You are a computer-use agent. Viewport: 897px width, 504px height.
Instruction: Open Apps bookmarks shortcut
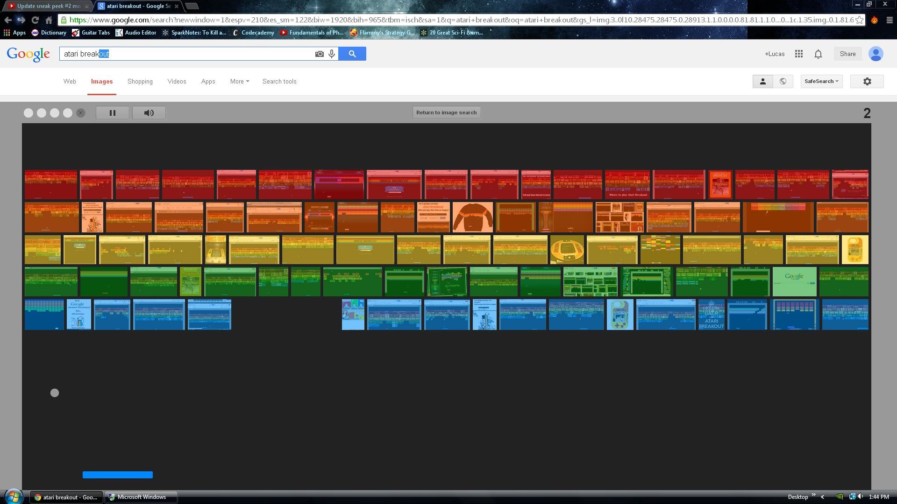14,33
